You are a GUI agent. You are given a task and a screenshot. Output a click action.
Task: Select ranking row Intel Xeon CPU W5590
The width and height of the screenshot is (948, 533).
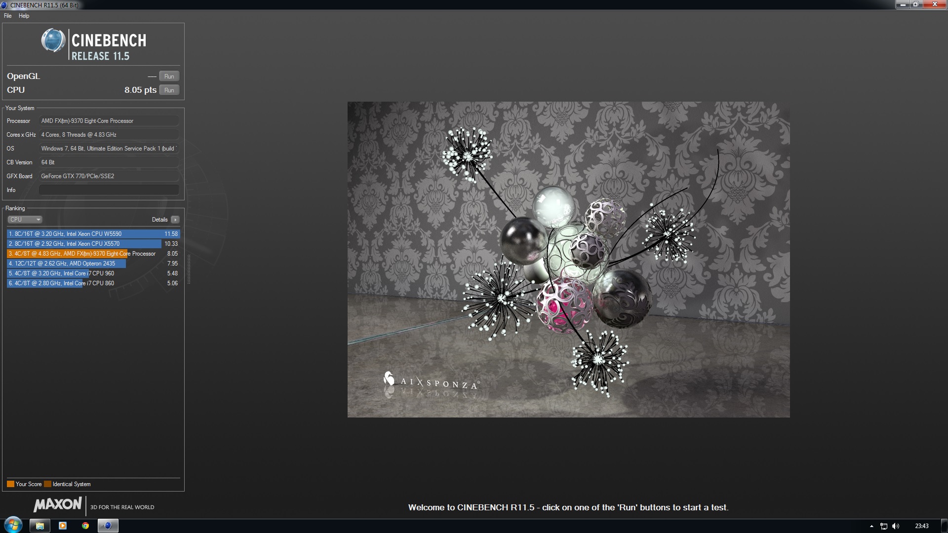(93, 234)
